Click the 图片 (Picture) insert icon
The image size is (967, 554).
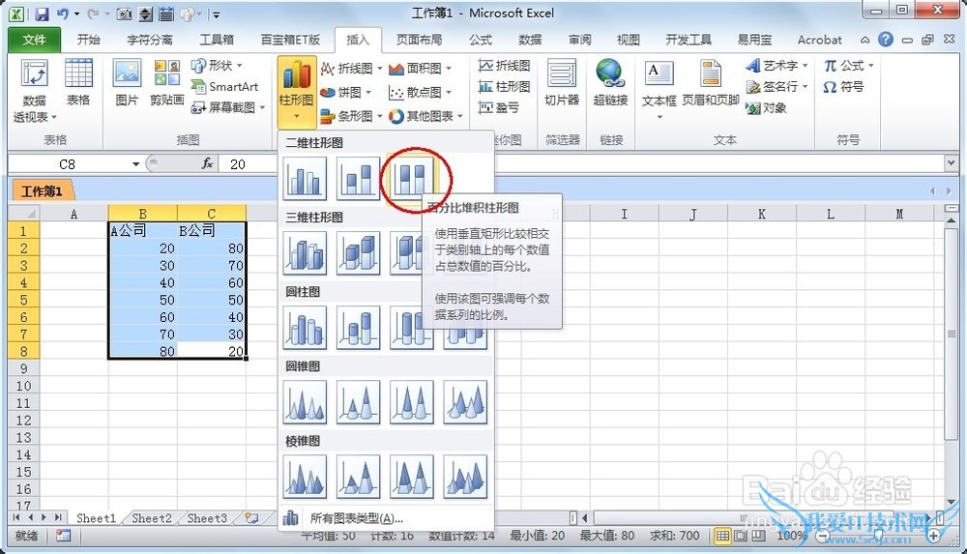(127, 82)
